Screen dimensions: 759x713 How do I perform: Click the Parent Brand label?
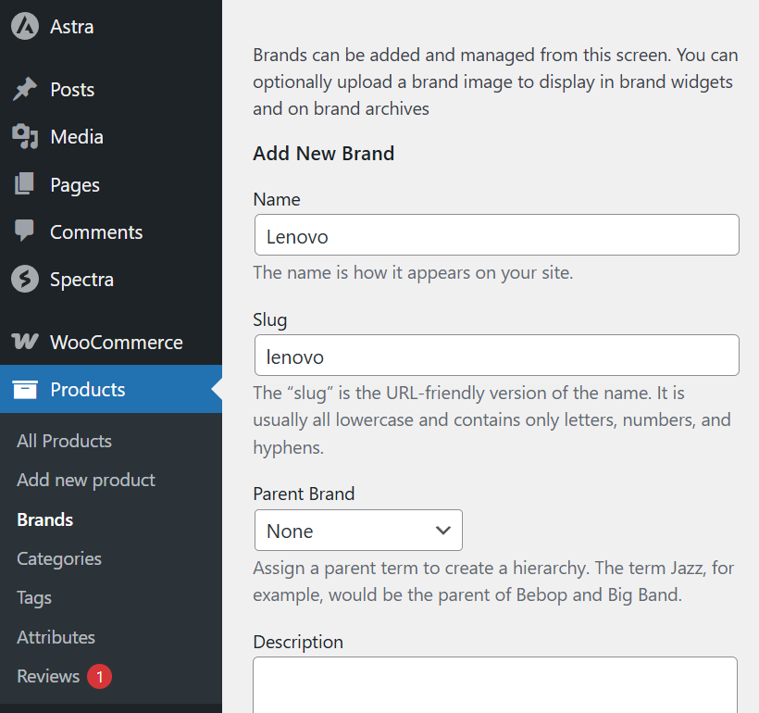click(x=304, y=494)
